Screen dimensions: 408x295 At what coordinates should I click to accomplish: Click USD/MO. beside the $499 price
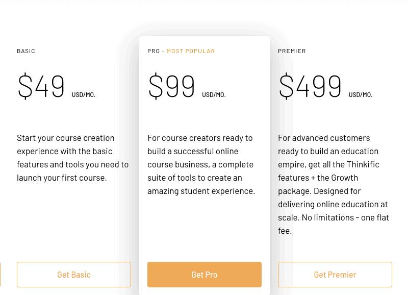coord(361,95)
